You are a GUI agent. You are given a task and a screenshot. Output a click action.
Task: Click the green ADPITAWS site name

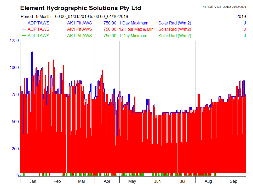[x=38, y=36]
